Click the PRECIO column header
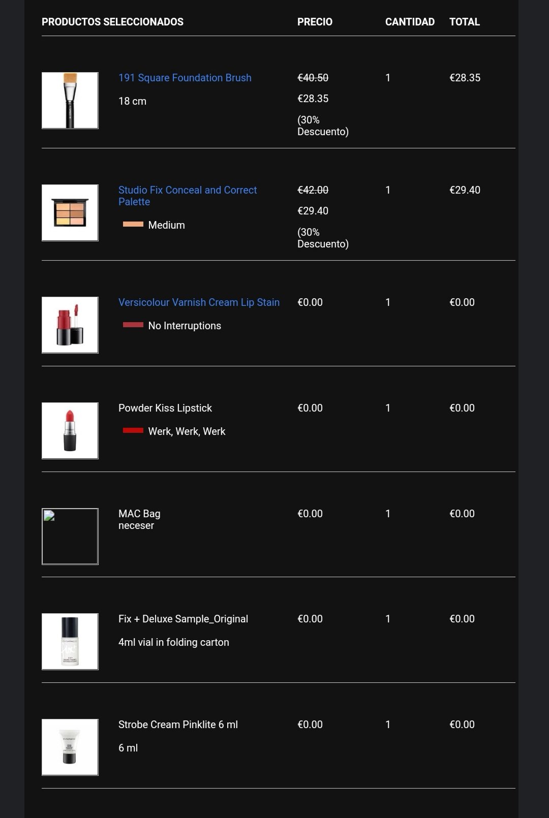 315,22
